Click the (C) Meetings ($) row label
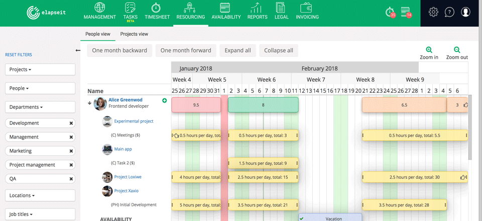The width and height of the screenshot is (482, 221). coord(126,135)
